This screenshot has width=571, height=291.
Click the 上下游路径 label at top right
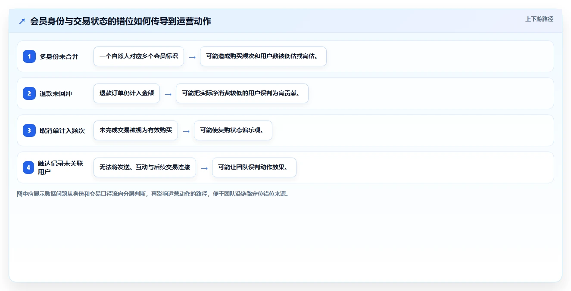pos(539,19)
